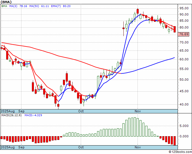The image size is (192, 154).
Task: Click the Oct label on price chart axis
Action: coord(81,111)
